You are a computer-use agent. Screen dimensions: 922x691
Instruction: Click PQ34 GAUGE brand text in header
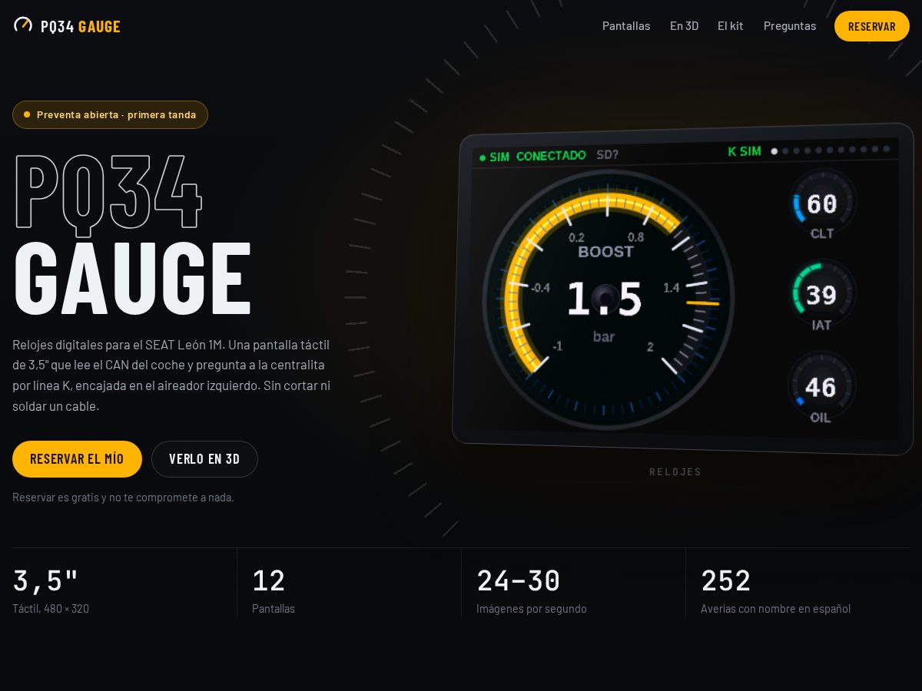click(x=81, y=26)
